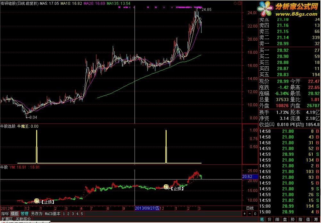Select the MACD基本 template
321x223 pixels.
pos(53,214)
